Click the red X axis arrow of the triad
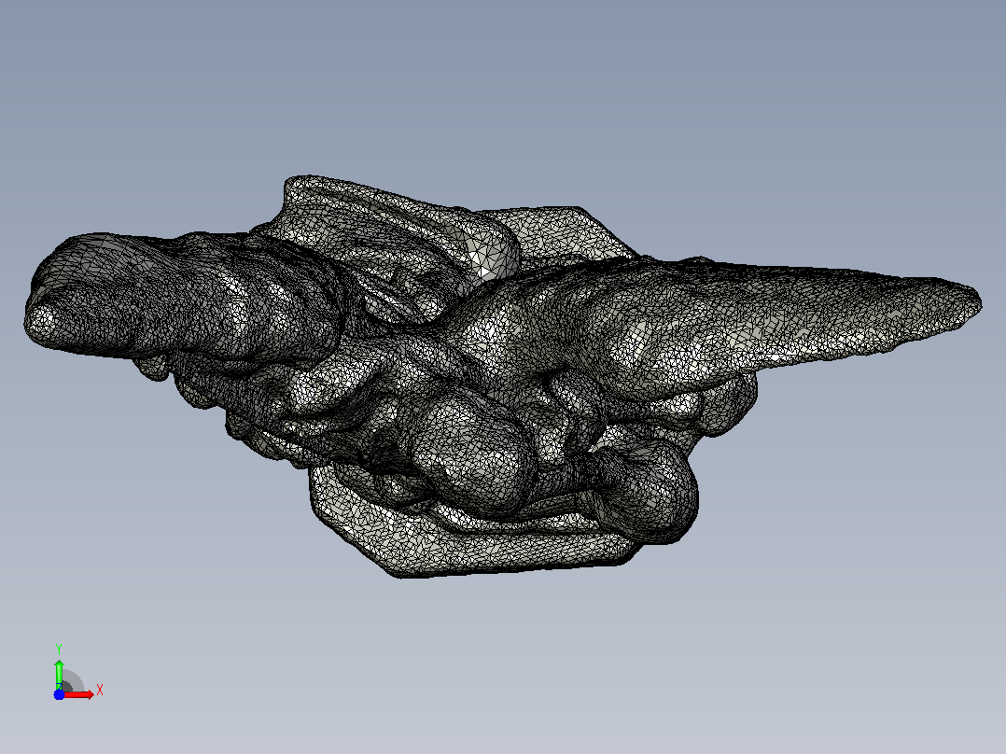1006x754 pixels. [x=79, y=694]
